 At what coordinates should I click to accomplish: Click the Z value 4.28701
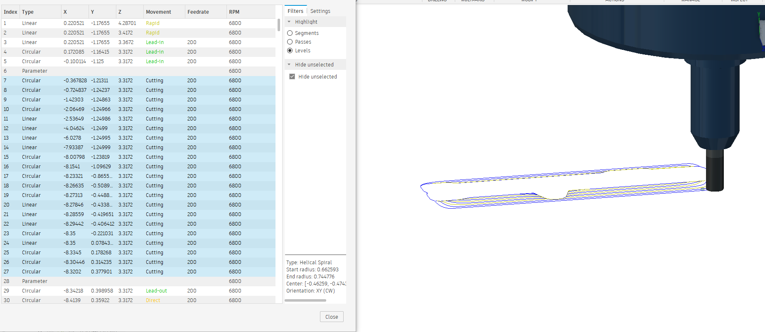pos(127,23)
